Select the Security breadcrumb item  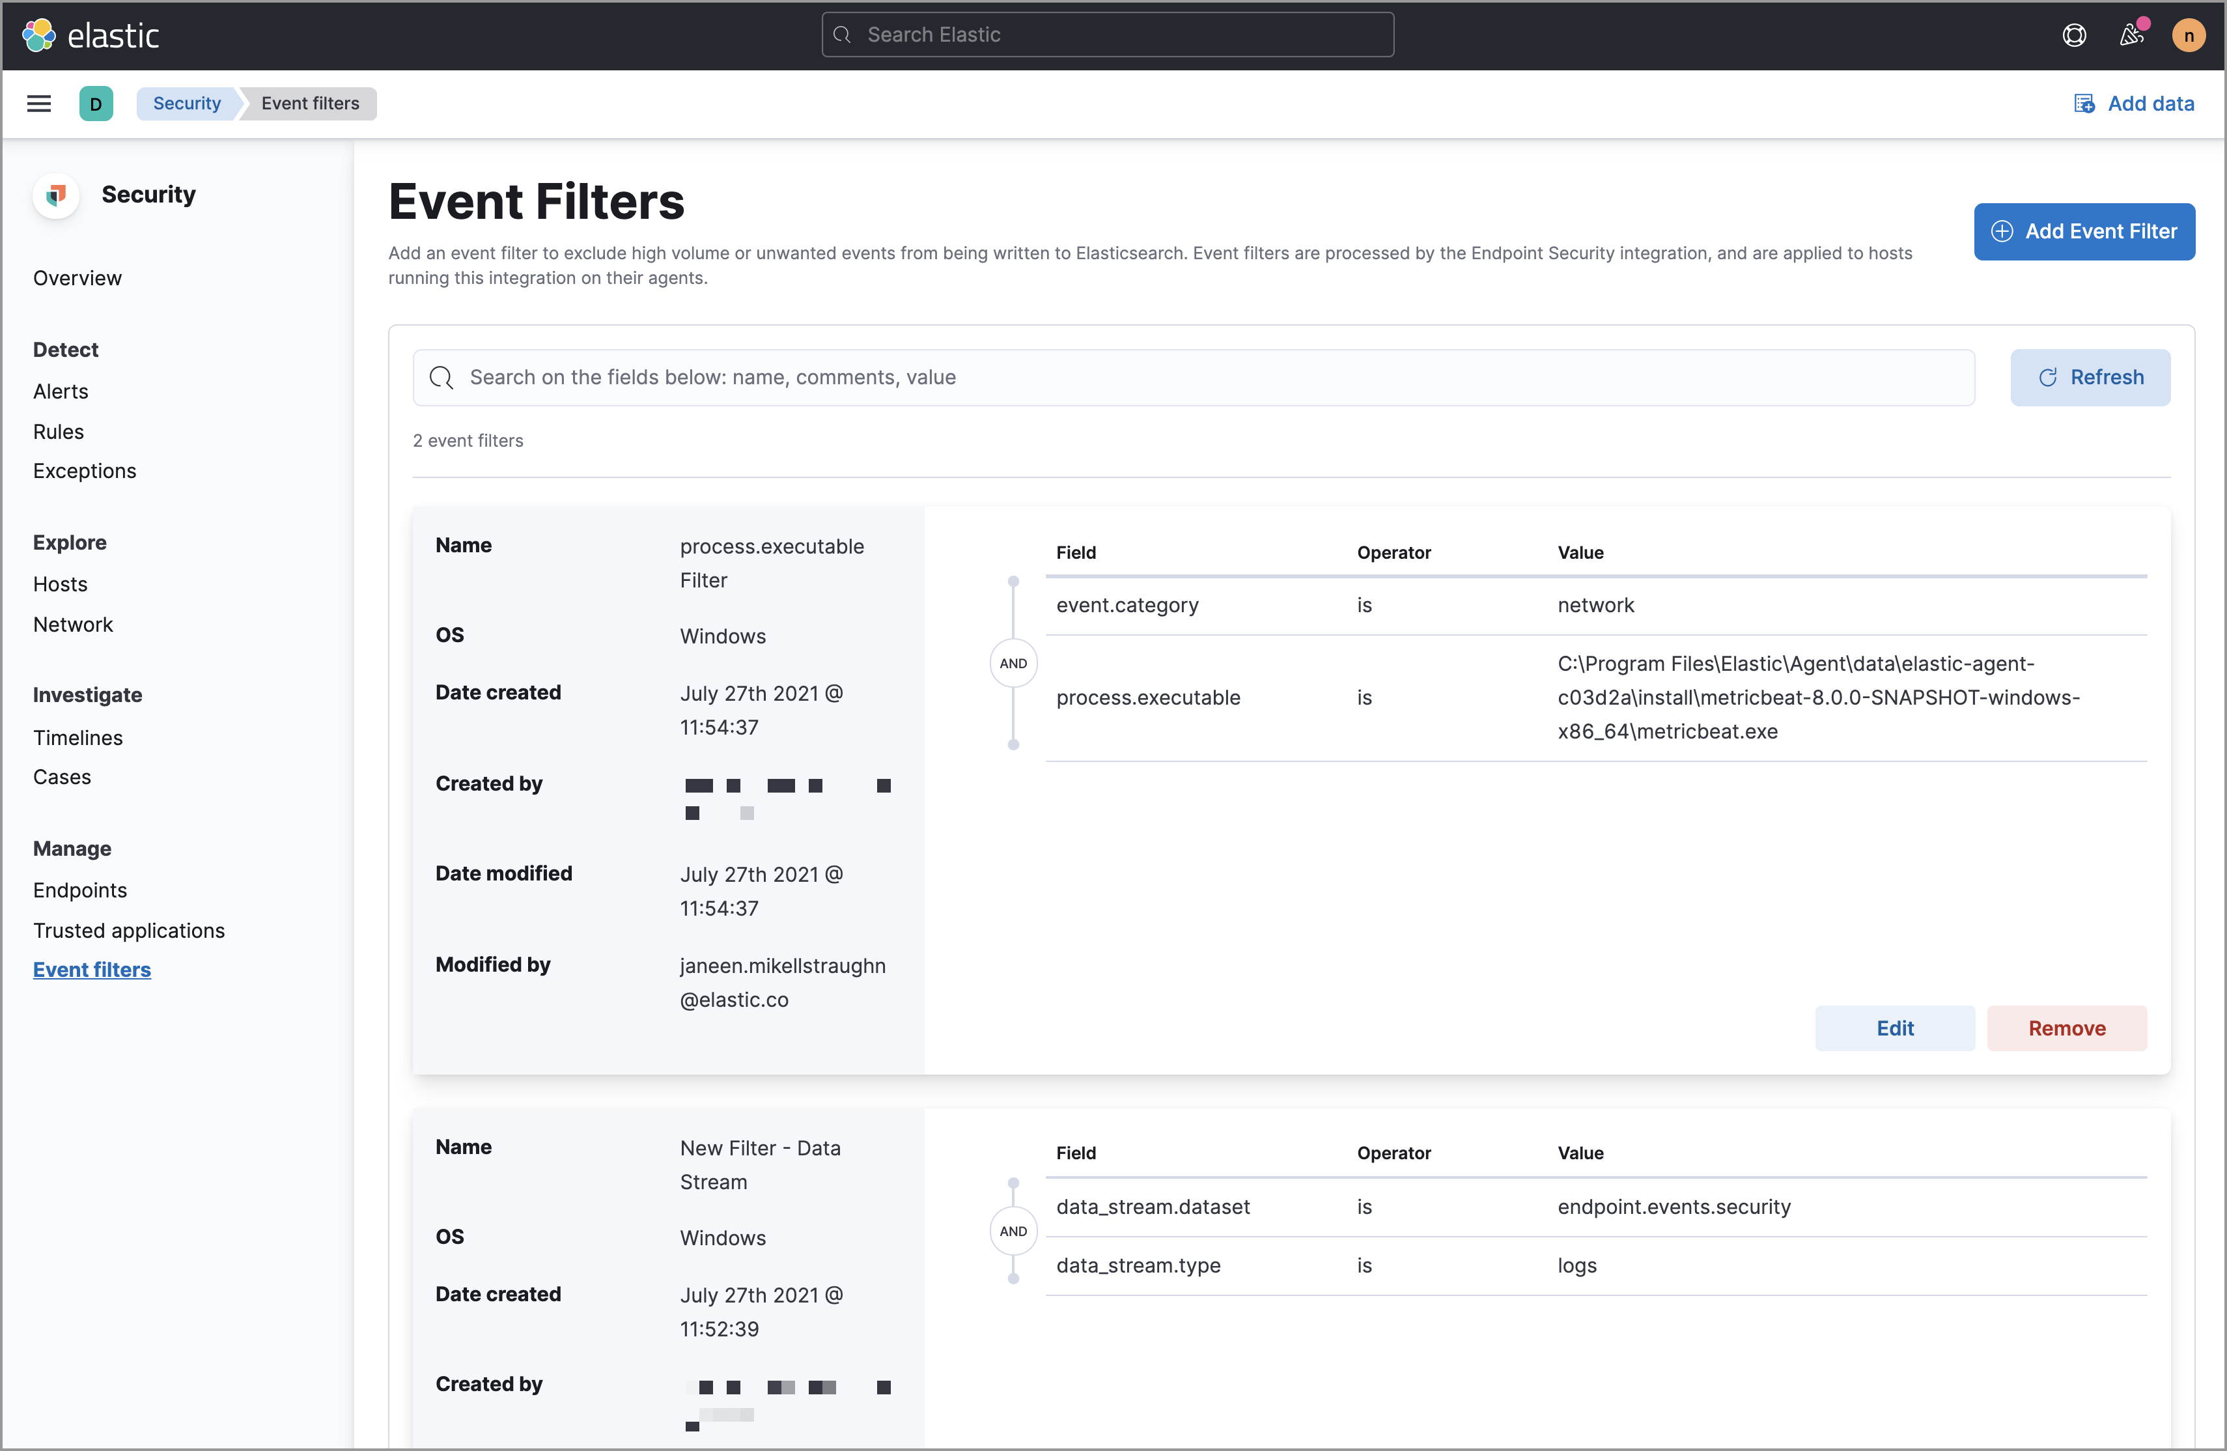(x=186, y=103)
